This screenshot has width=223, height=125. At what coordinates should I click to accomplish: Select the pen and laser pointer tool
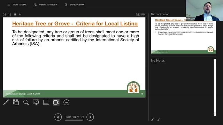pos(6,102)
